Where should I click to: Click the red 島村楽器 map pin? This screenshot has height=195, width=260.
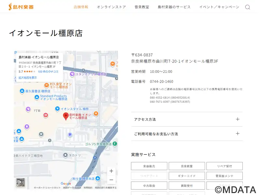point(66,116)
